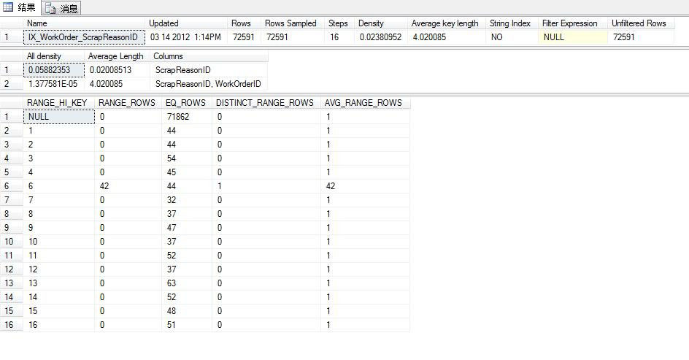
Task: Click the ScrapReasonID, WorkOrderID columns cell
Action: tap(209, 84)
